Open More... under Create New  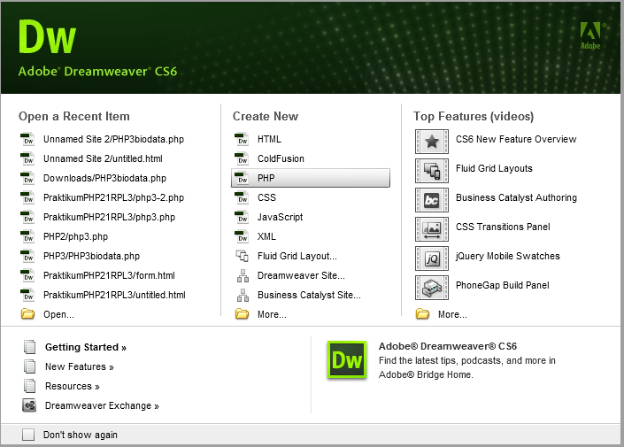272,314
